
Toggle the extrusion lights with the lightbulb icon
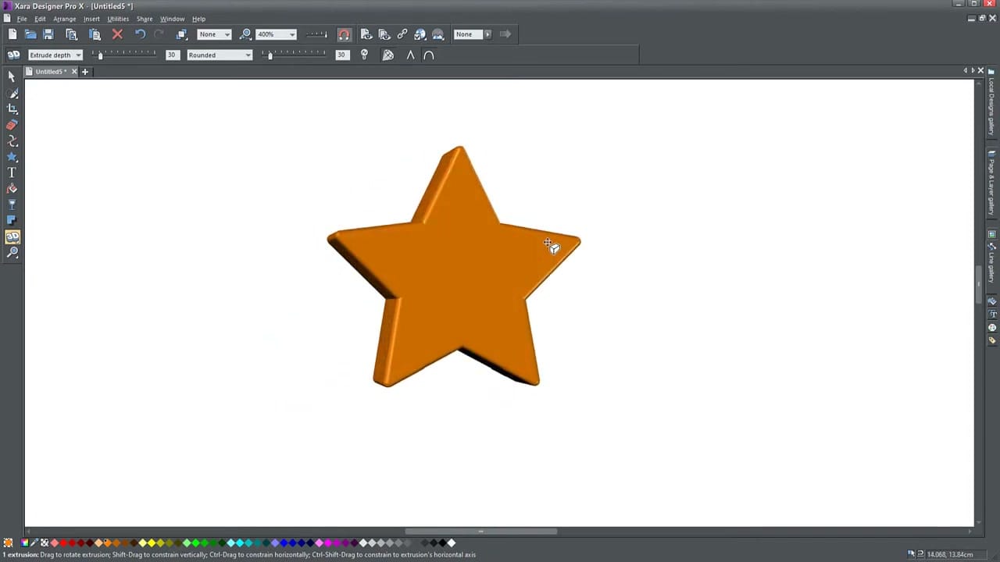click(x=364, y=55)
